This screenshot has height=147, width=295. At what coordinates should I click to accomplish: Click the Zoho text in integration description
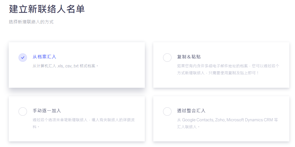click(x=220, y=120)
